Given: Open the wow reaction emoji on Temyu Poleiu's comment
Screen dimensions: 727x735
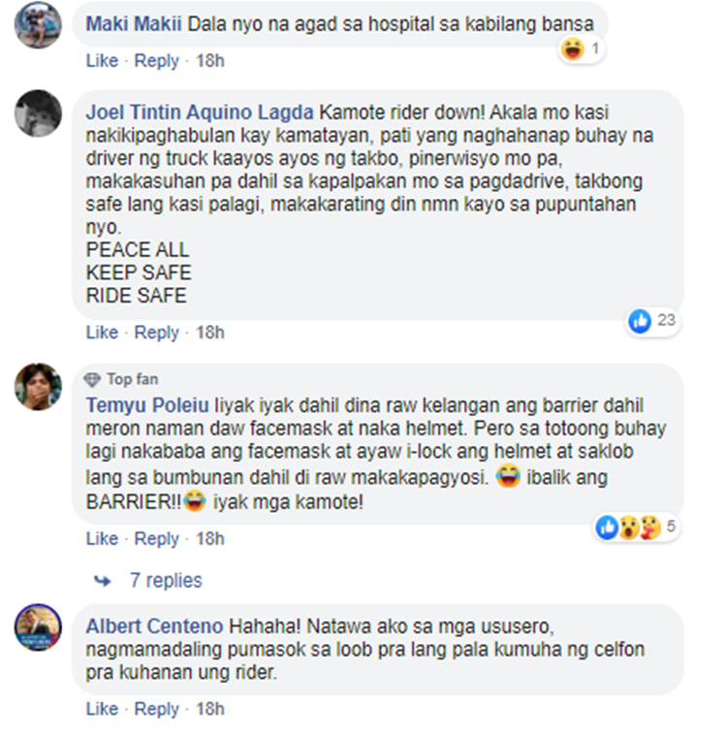Looking at the screenshot, I should pos(628,527).
